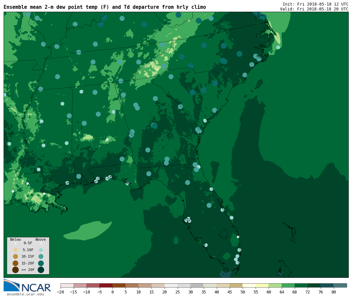
Task: Pick the 72 to 76 darkest green colorbar swatch
Action: coord(314,285)
